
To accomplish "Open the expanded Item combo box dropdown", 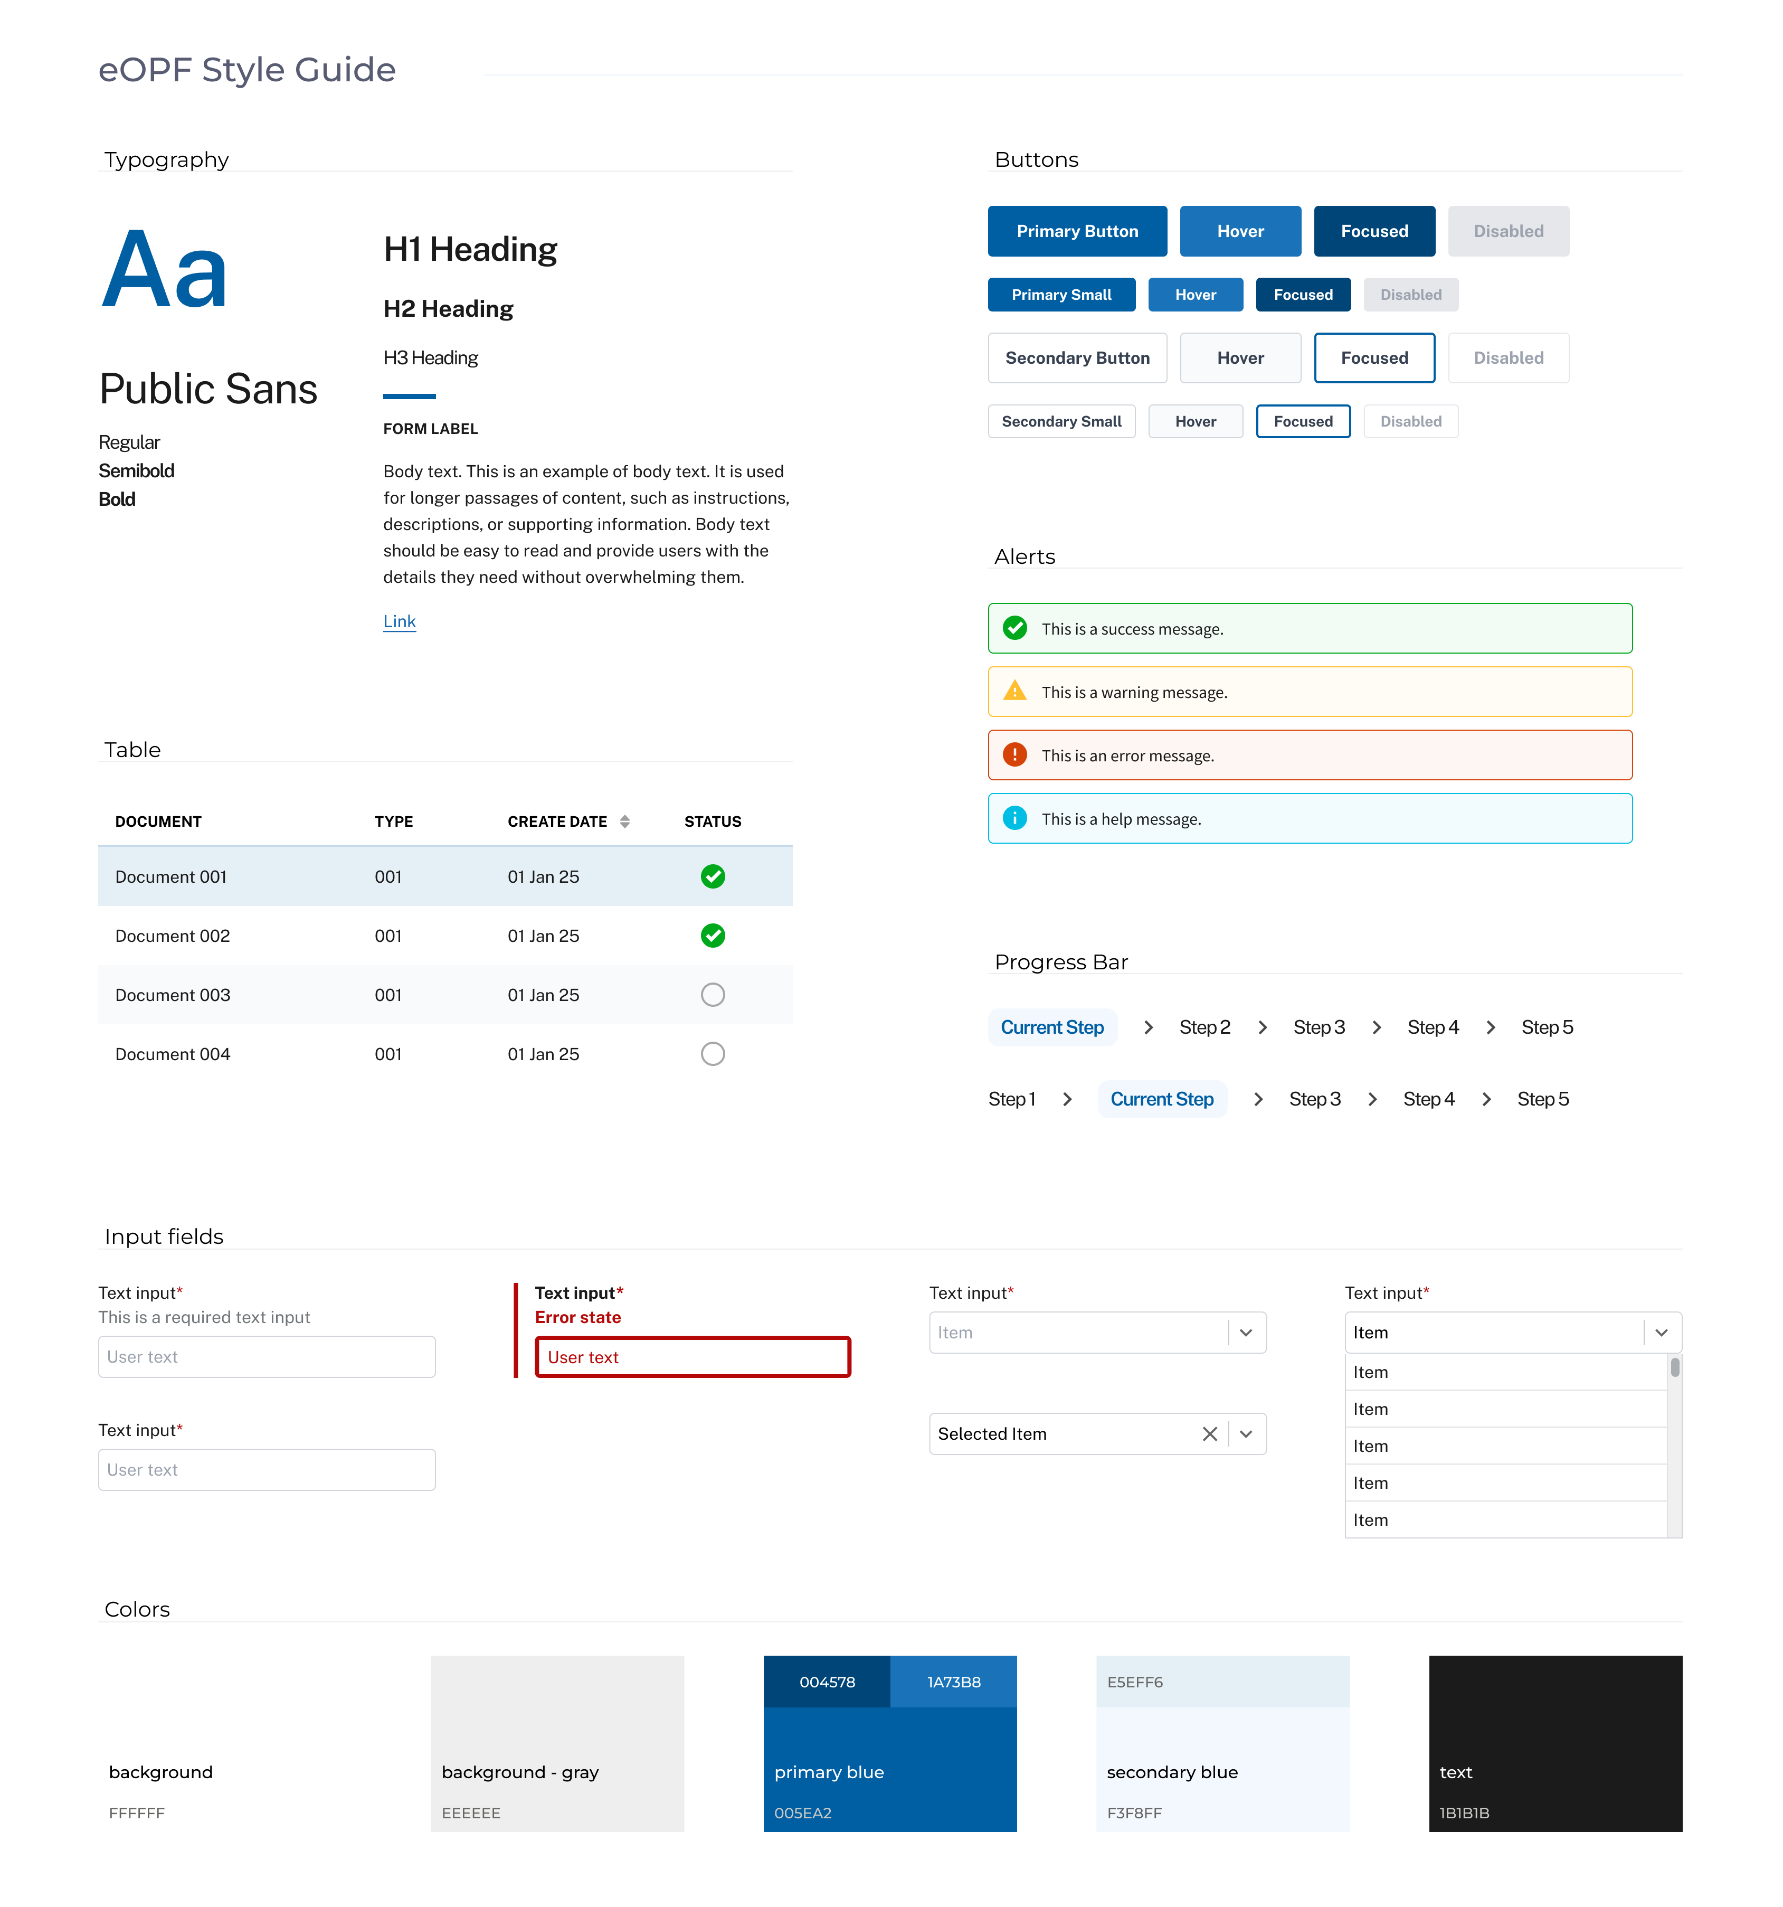I will (x=1661, y=1333).
